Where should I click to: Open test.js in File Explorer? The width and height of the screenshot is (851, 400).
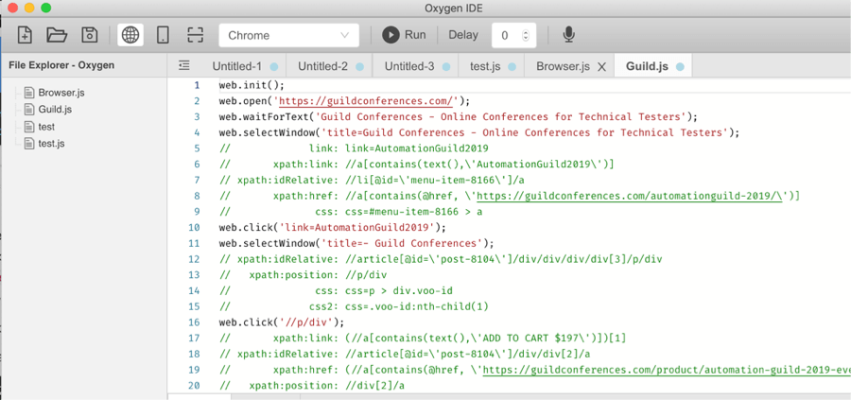(x=52, y=144)
